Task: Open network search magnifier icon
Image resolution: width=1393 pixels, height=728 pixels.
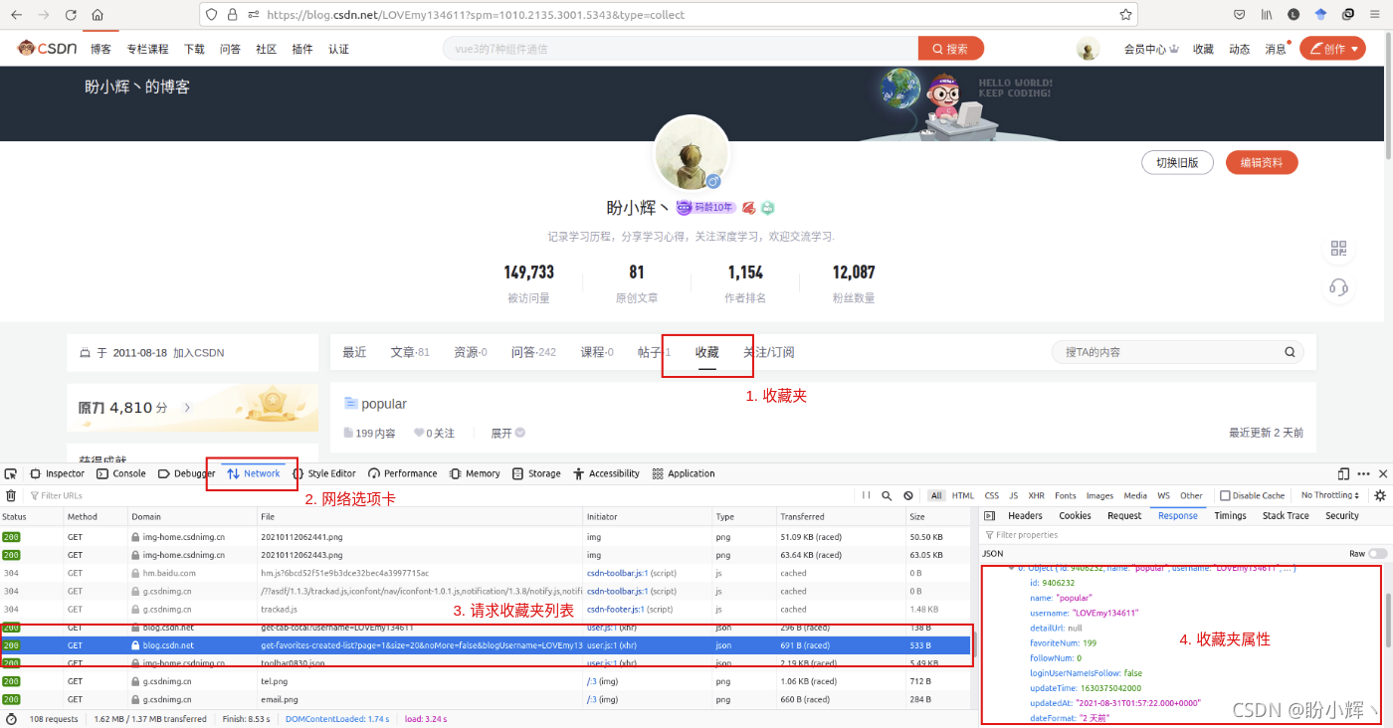Action: (x=887, y=495)
